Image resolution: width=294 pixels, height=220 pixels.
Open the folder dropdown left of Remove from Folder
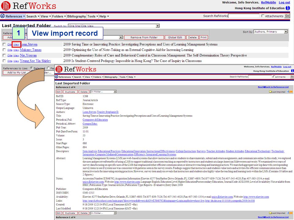coord(121,37)
